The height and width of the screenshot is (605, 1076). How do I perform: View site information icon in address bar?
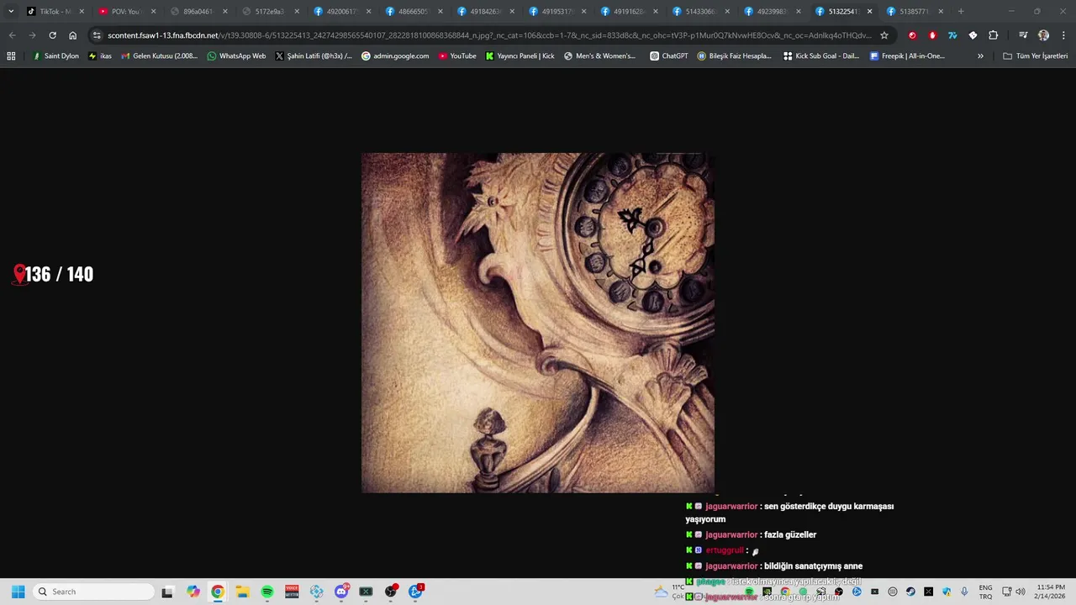[x=97, y=35]
